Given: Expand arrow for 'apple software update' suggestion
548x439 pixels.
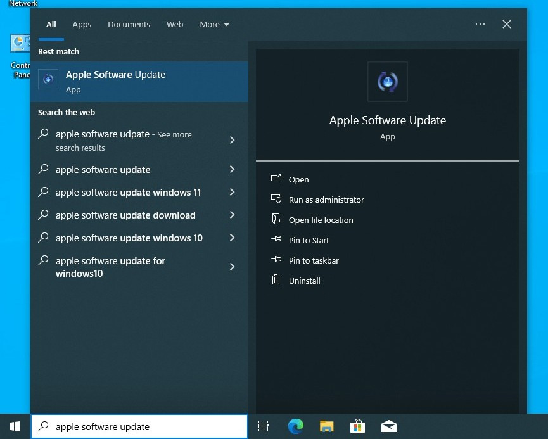Looking at the screenshot, I should (x=232, y=169).
